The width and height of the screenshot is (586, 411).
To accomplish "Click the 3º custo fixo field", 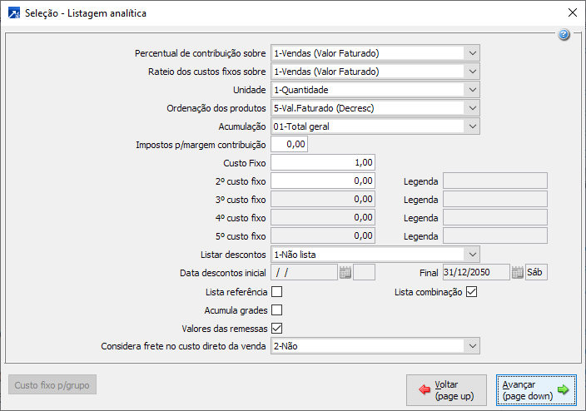I will (323, 199).
